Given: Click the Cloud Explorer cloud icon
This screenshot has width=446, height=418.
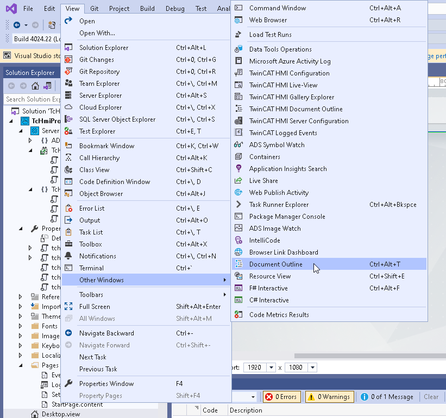Looking at the screenshot, I should [68, 107].
